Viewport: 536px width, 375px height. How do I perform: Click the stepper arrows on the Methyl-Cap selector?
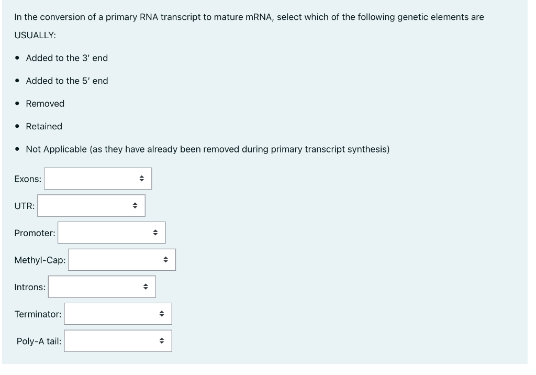tap(166, 259)
